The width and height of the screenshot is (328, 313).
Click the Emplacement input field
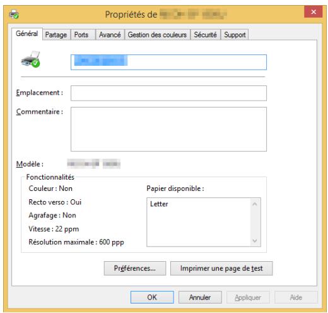(168, 93)
